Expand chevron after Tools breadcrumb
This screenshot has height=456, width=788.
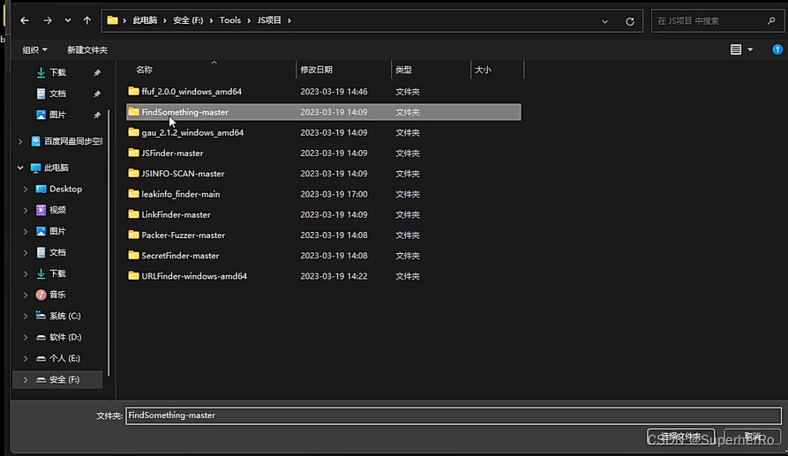point(249,20)
